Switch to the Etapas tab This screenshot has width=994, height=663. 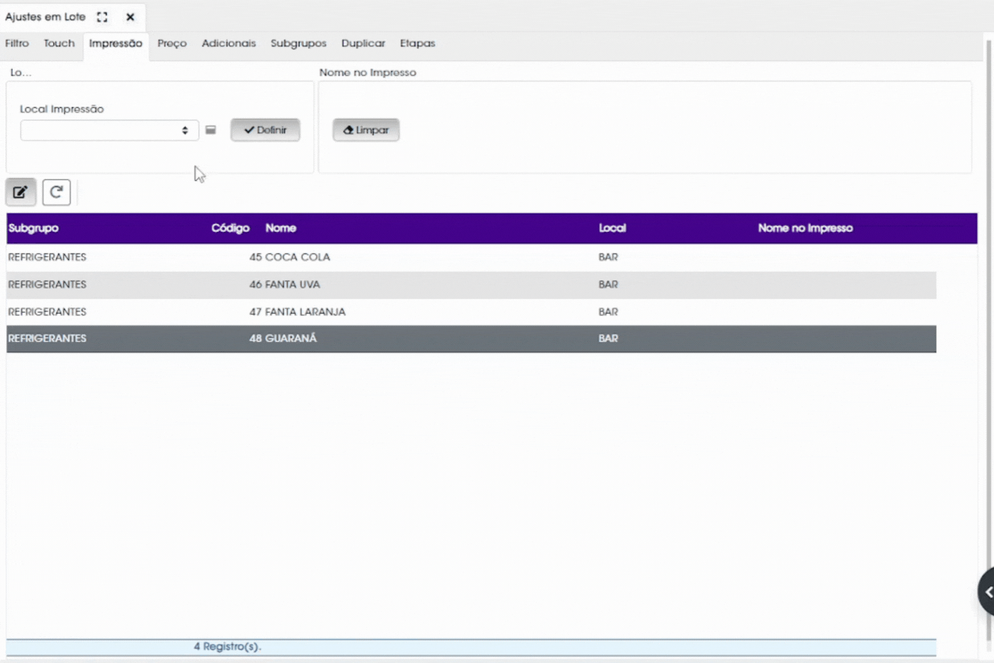(x=418, y=43)
